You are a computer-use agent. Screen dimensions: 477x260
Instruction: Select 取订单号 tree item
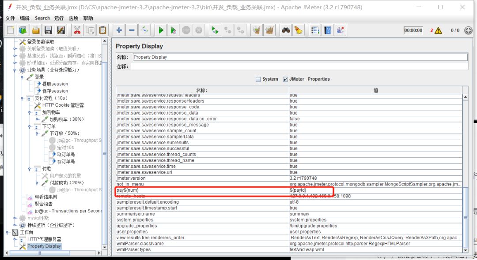point(66,155)
